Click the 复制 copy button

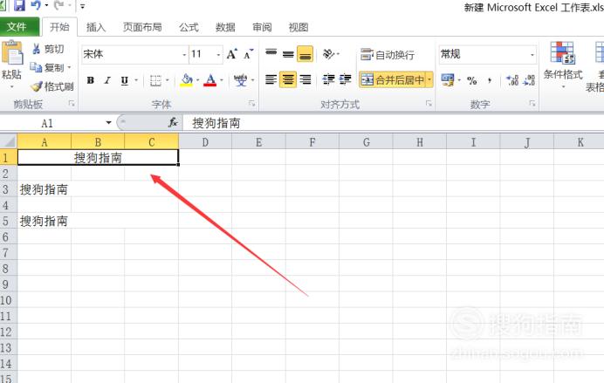pos(46,68)
